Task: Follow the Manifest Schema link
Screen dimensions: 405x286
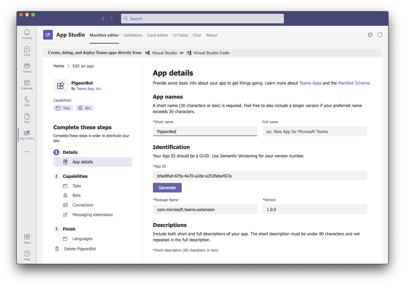Action: pyautogui.click(x=354, y=83)
